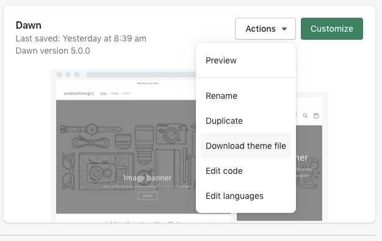Click the josephwilliamgj11 store name in preview
The width and height of the screenshot is (382, 241).
pos(79,93)
